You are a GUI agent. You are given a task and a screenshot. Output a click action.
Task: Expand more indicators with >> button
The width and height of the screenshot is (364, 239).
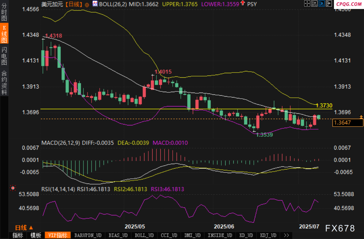(286, 235)
